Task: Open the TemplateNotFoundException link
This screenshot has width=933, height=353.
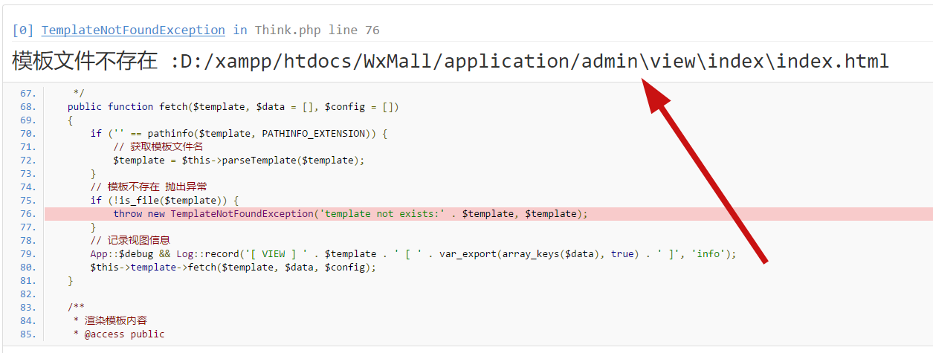Action: [x=133, y=30]
